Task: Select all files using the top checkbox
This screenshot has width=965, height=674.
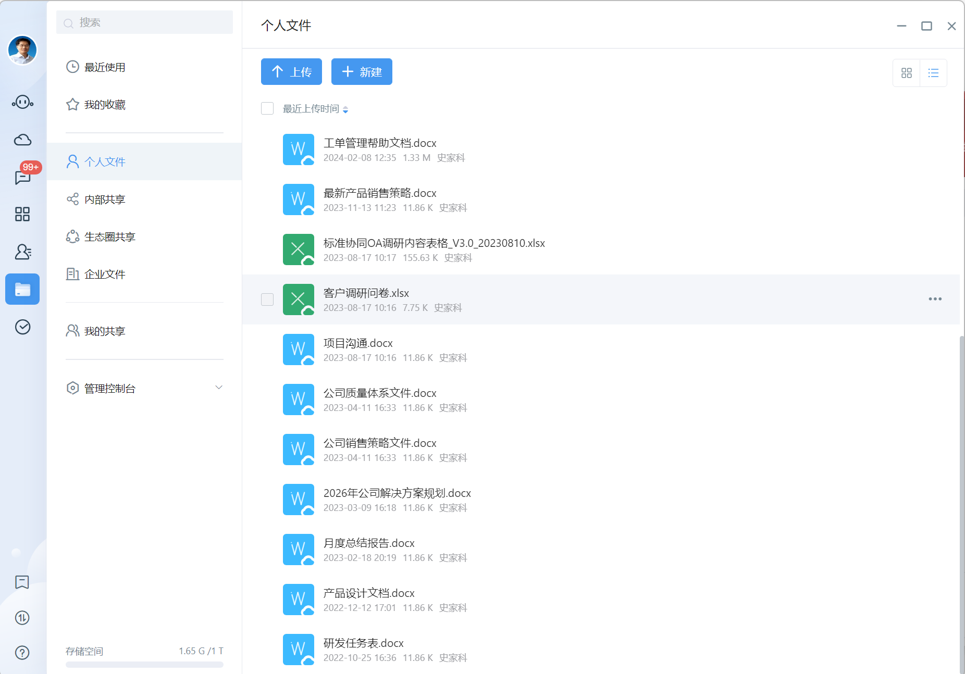Action: (x=267, y=108)
